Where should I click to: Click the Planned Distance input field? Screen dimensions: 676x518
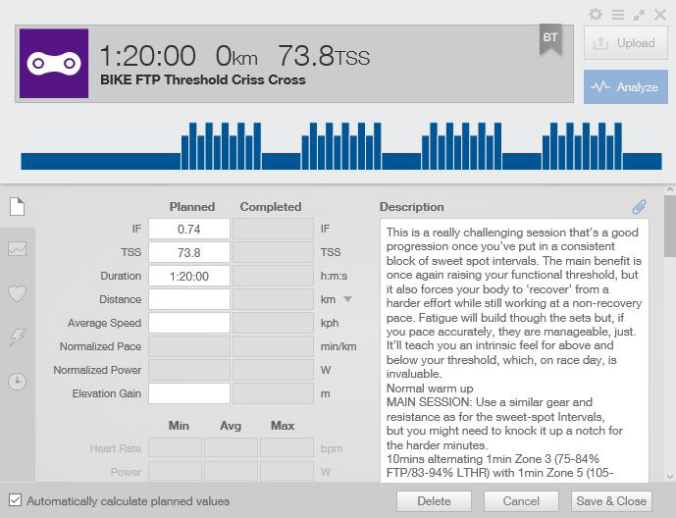[x=189, y=299]
